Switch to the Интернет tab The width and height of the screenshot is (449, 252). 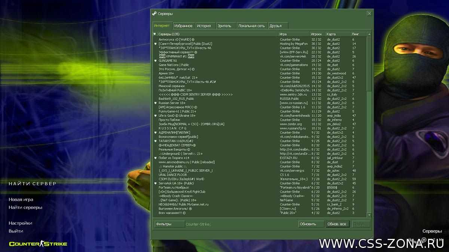(162, 26)
